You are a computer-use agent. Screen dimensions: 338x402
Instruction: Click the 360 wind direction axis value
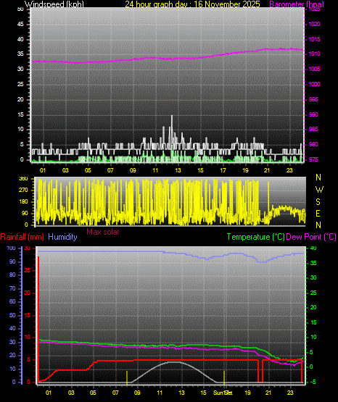[23, 179]
